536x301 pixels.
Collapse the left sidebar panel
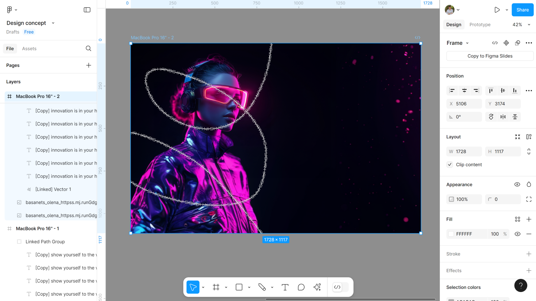click(x=87, y=10)
